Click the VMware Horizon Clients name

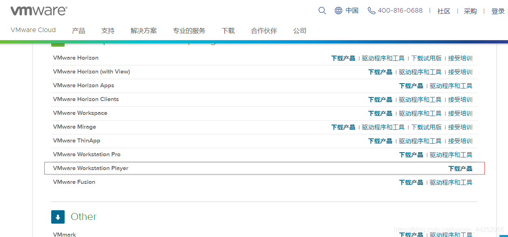[x=86, y=99]
